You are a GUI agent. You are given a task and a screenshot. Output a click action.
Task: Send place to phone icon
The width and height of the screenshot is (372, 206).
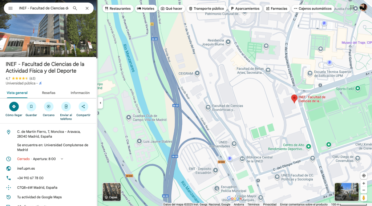click(x=66, y=106)
